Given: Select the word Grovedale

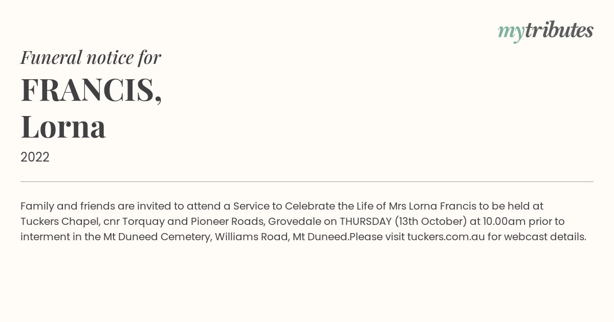Looking at the screenshot, I should (295, 221).
